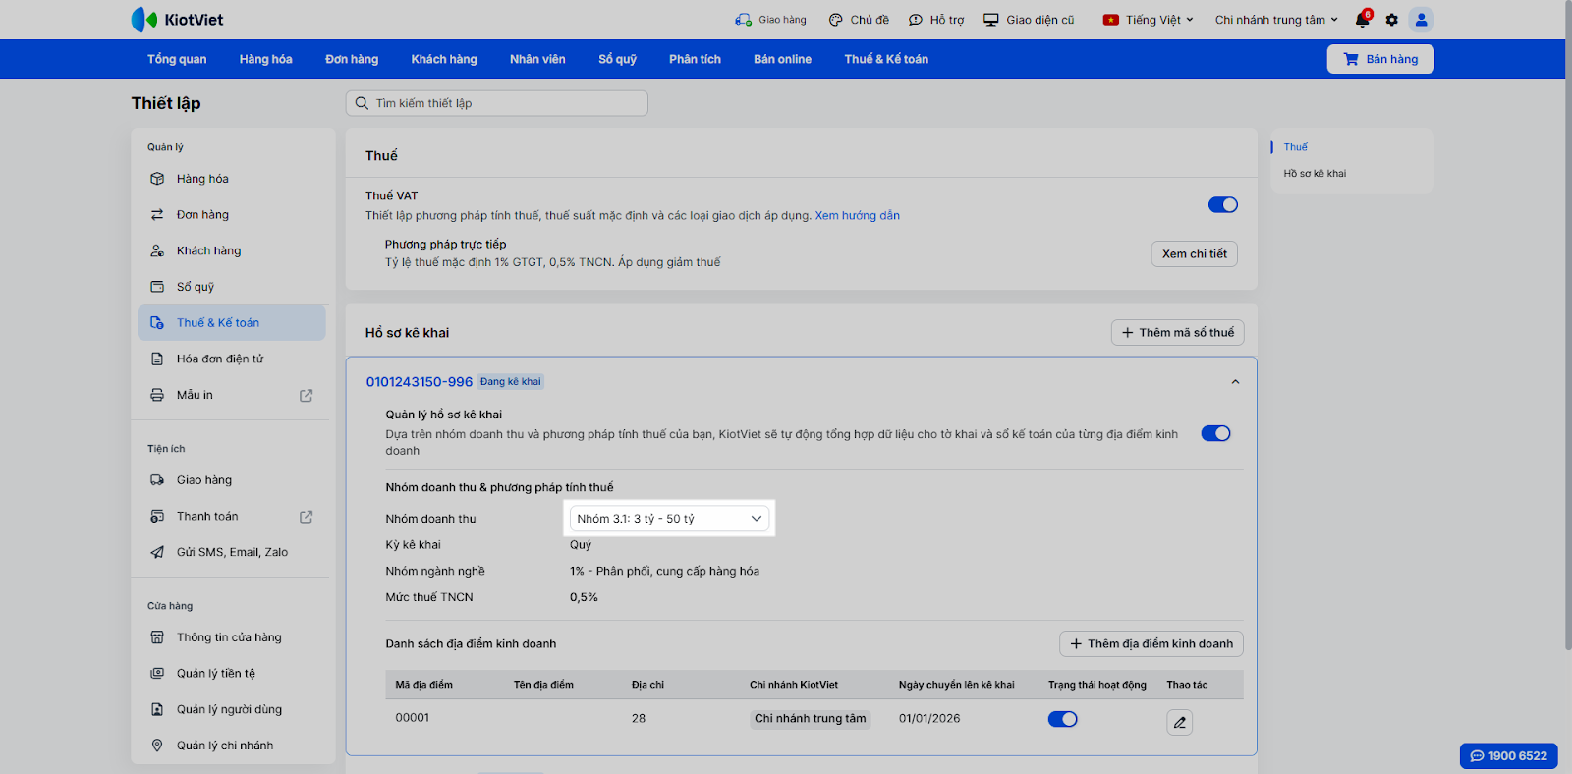This screenshot has height=774, width=1572.
Task: Click the page vertical scrollbar
Action: click(1568, 324)
